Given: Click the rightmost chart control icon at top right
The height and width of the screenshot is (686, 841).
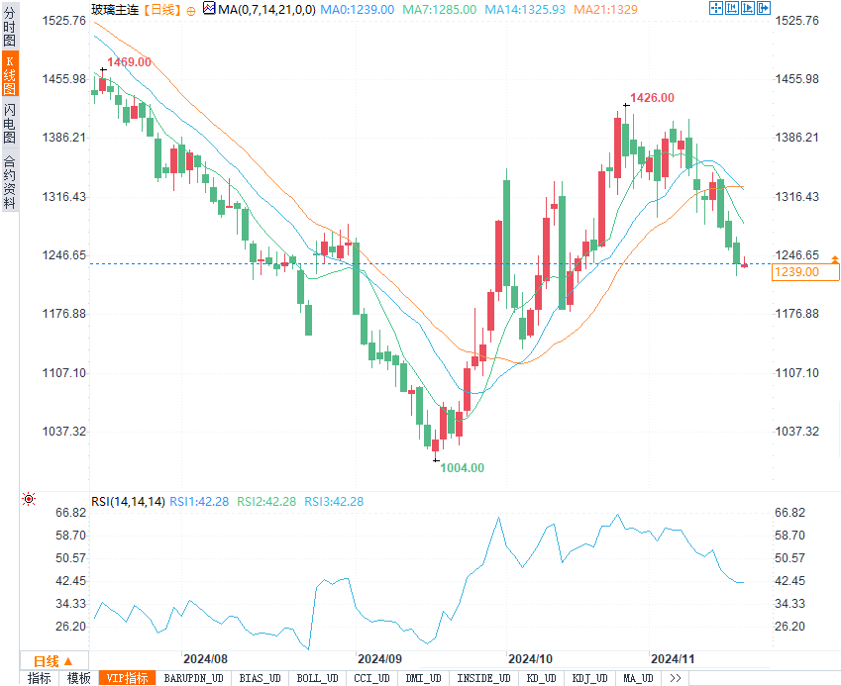Looking at the screenshot, I should [764, 9].
